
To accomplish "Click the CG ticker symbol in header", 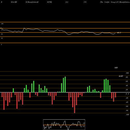I will click(85, 2).
